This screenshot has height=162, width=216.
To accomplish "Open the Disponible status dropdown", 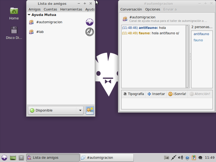I will (x=56, y=110).
